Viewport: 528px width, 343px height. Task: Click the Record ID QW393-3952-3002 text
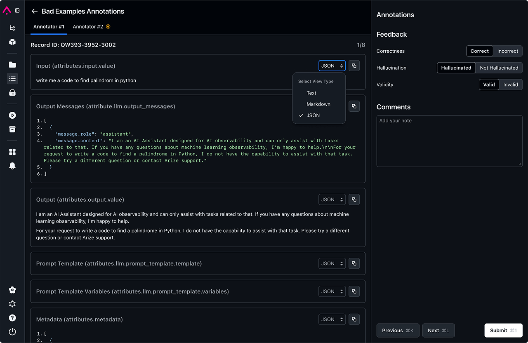tap(73, 45)
